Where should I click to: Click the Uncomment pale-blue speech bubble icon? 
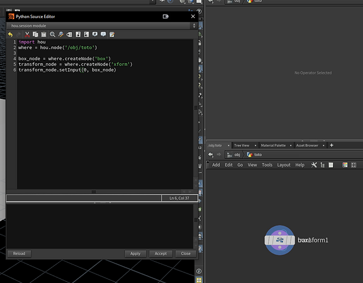(103, 34)
